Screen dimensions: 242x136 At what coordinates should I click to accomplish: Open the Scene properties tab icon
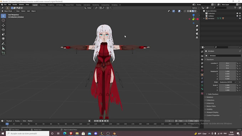[202, 67]
